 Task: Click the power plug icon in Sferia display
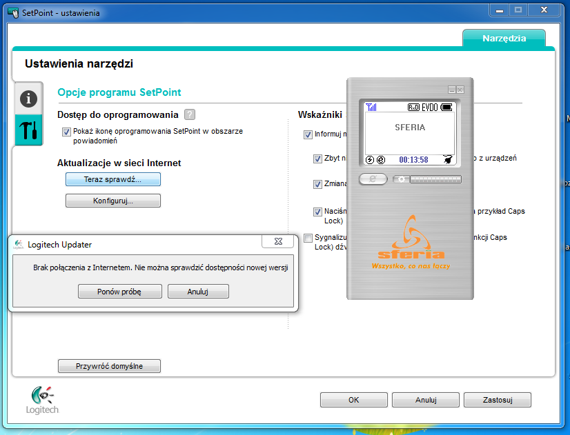pyautogui.click(x=447, y=159)
